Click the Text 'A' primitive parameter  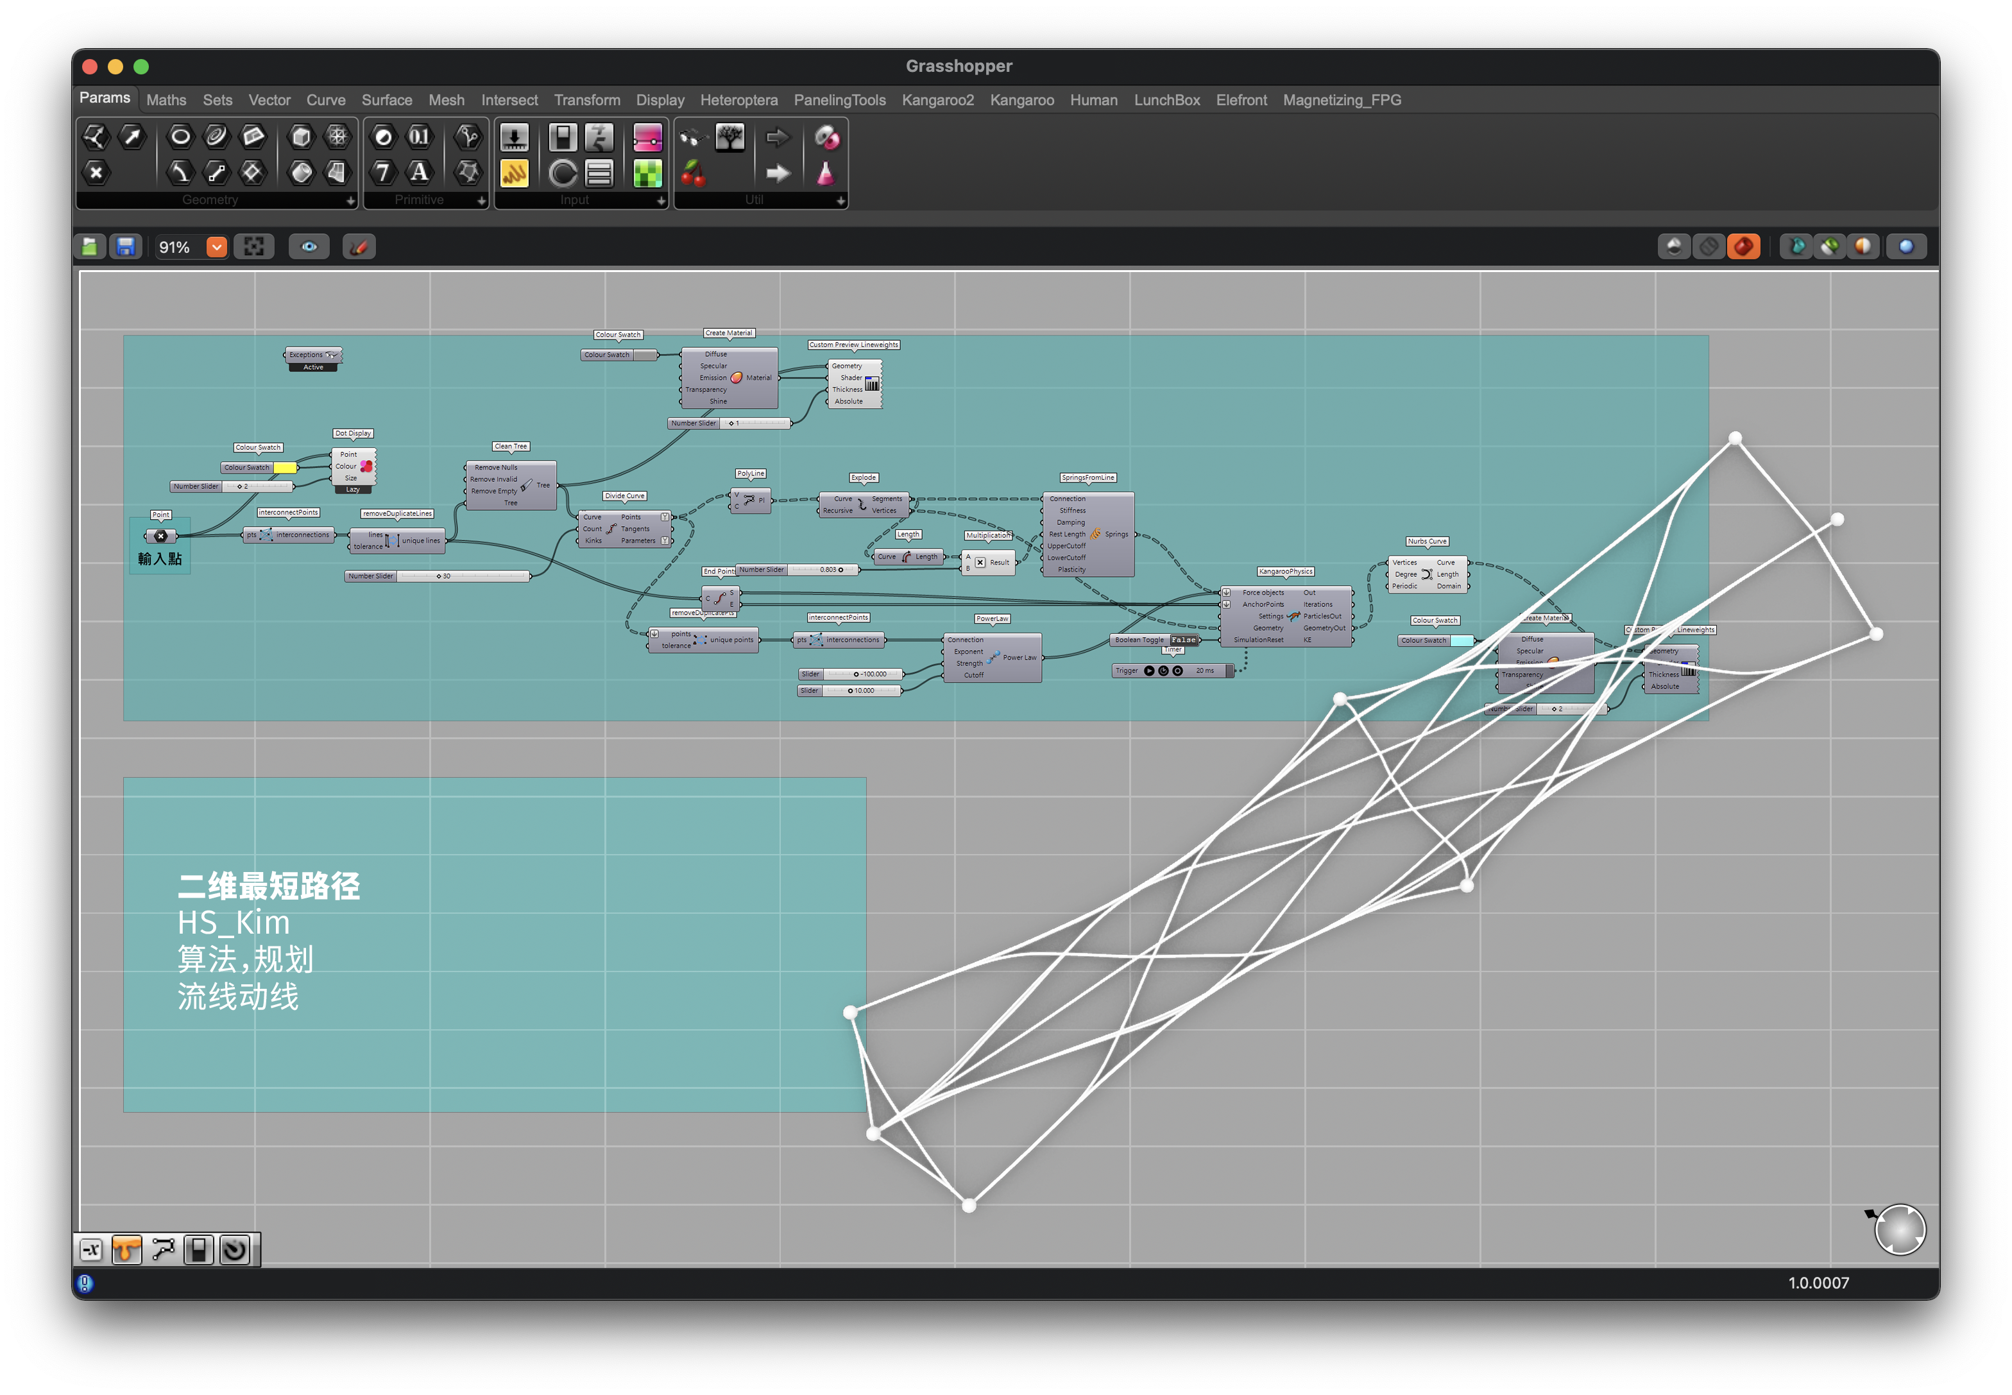tap(420, 172)
